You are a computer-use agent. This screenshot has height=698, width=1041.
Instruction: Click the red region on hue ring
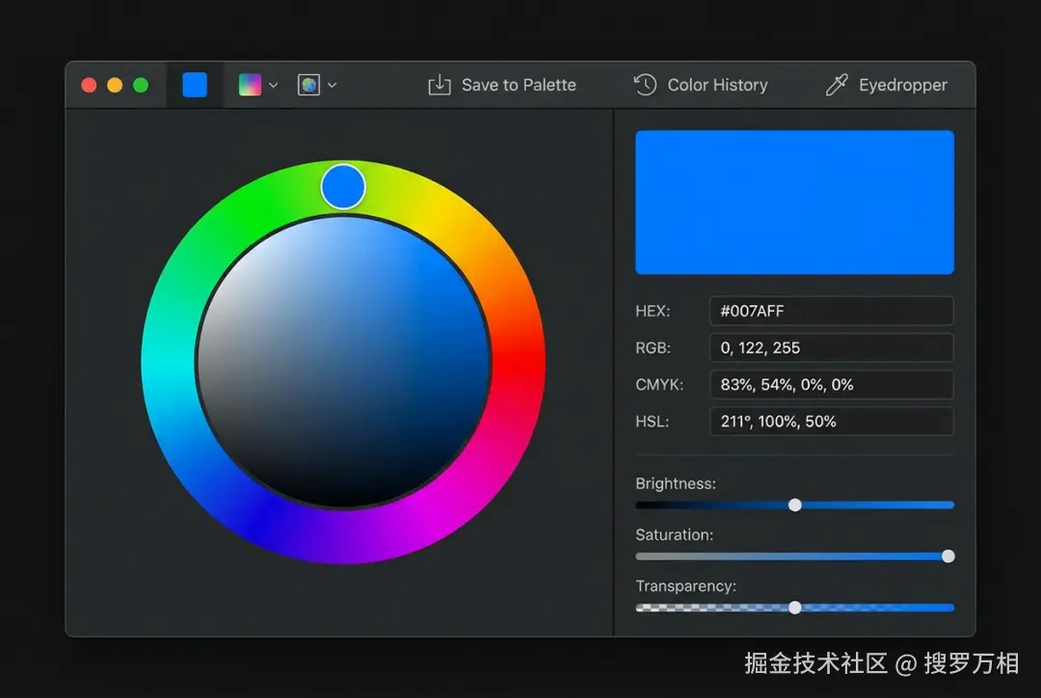click(518, 362)
